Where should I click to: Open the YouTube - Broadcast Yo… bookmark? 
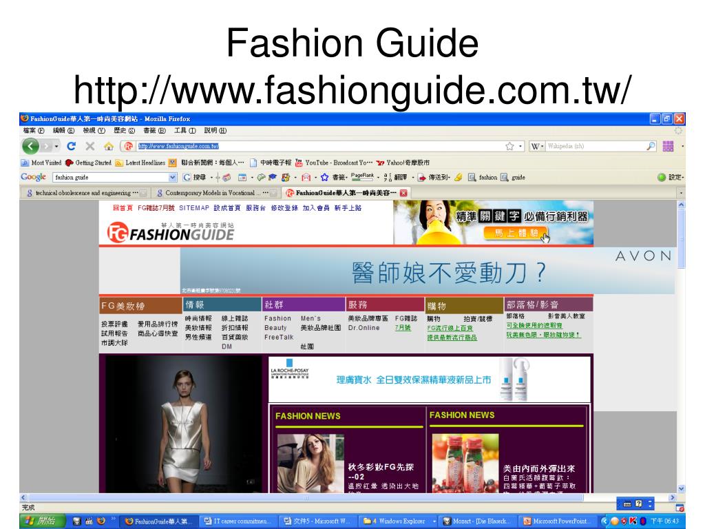[x=334, y=163]
